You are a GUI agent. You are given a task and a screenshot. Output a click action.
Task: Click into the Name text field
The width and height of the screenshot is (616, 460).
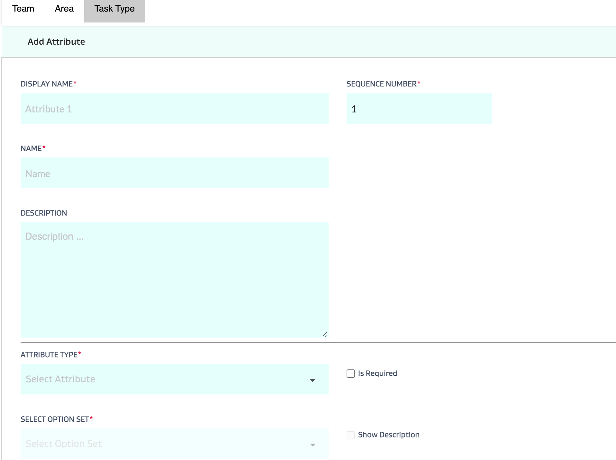174,173
